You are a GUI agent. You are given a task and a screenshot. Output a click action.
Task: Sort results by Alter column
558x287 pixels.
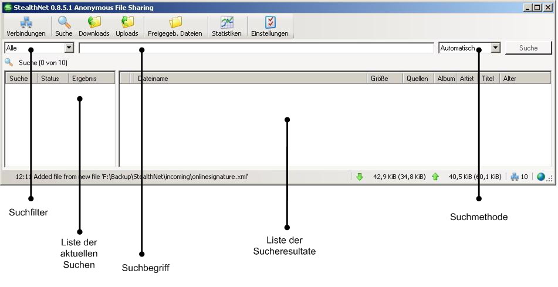coord(525,79)
